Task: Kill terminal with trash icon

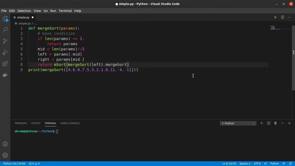Action: 276,123
